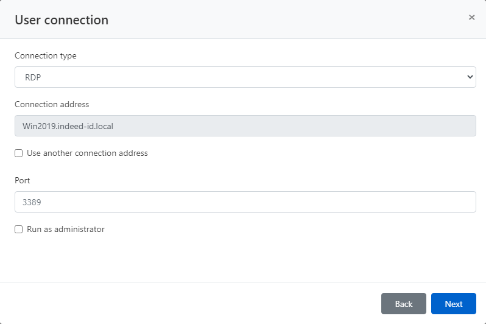Click the 'Connection address' field label
The width and height of the screenshot is (486, 324).
(52, 104)
